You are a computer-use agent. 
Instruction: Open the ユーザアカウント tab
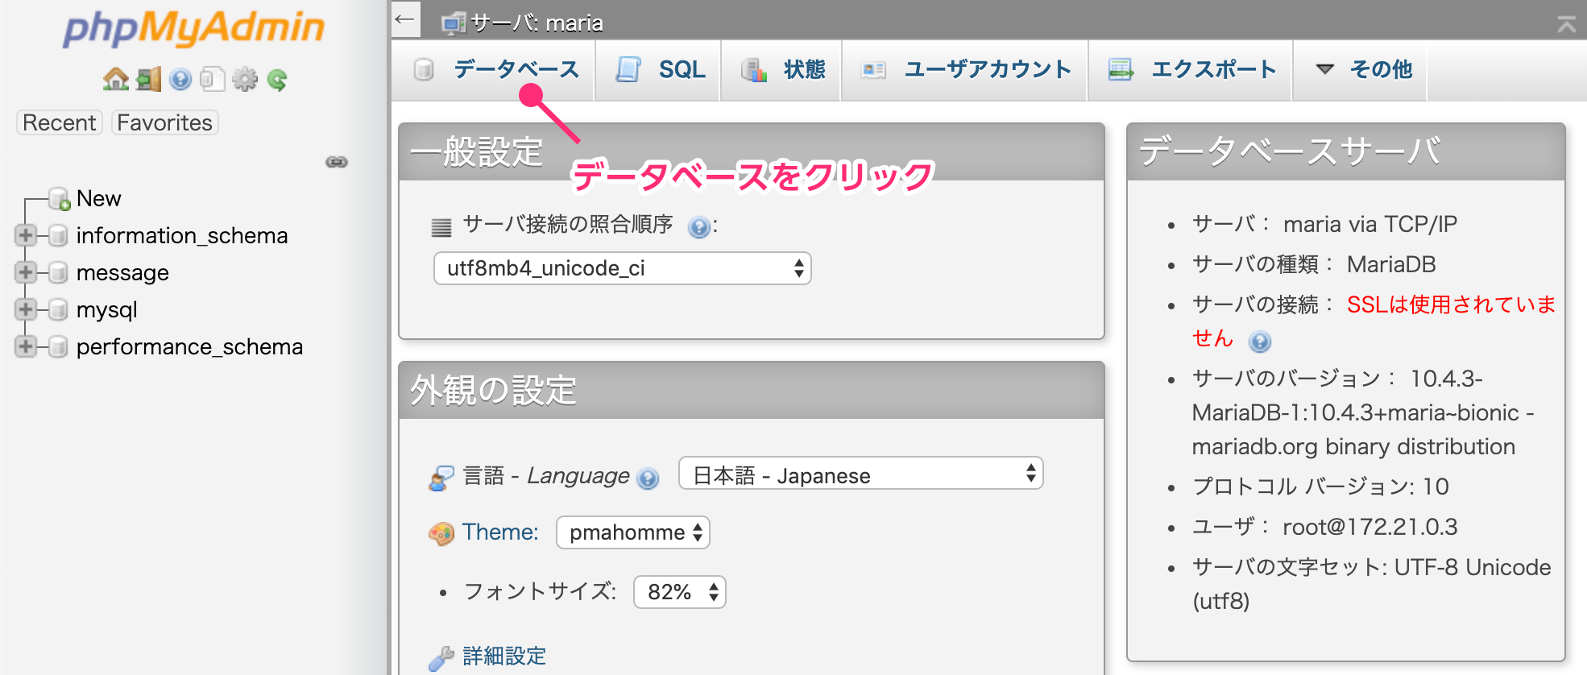966,70
